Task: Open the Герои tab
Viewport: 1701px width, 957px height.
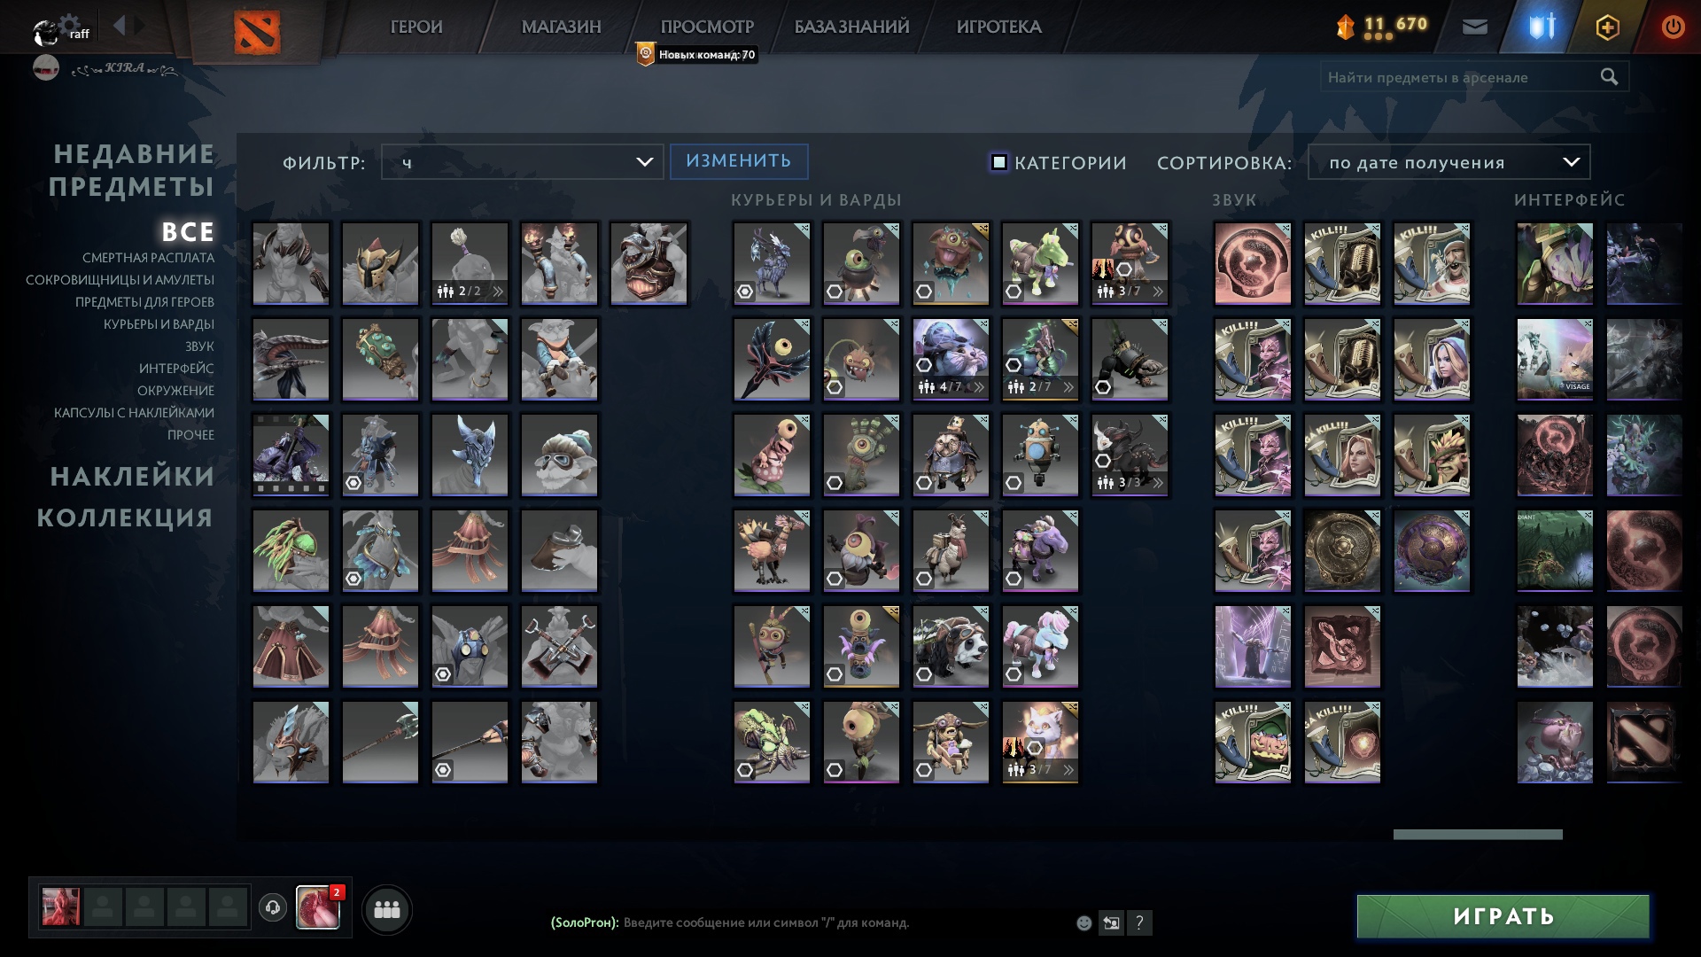Action: (416, 27)
